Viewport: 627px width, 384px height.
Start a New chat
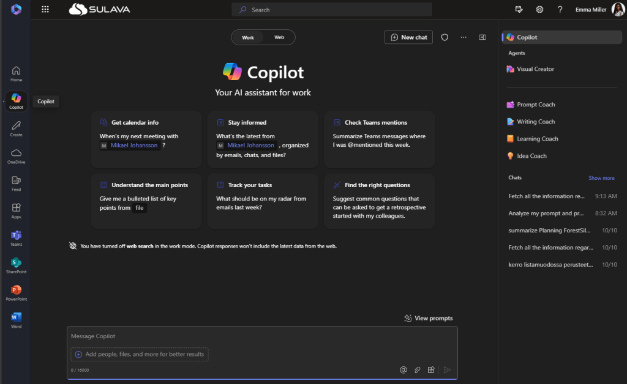[x=408, y=37]
